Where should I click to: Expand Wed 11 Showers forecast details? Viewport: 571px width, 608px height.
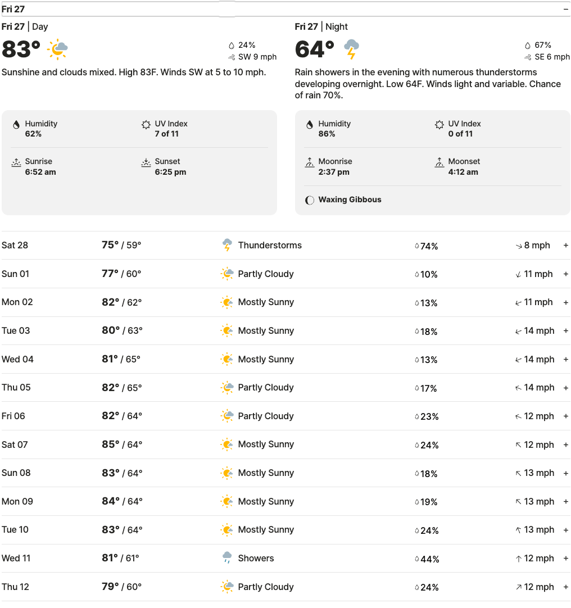pyautogui.click(x=566, y=559)
